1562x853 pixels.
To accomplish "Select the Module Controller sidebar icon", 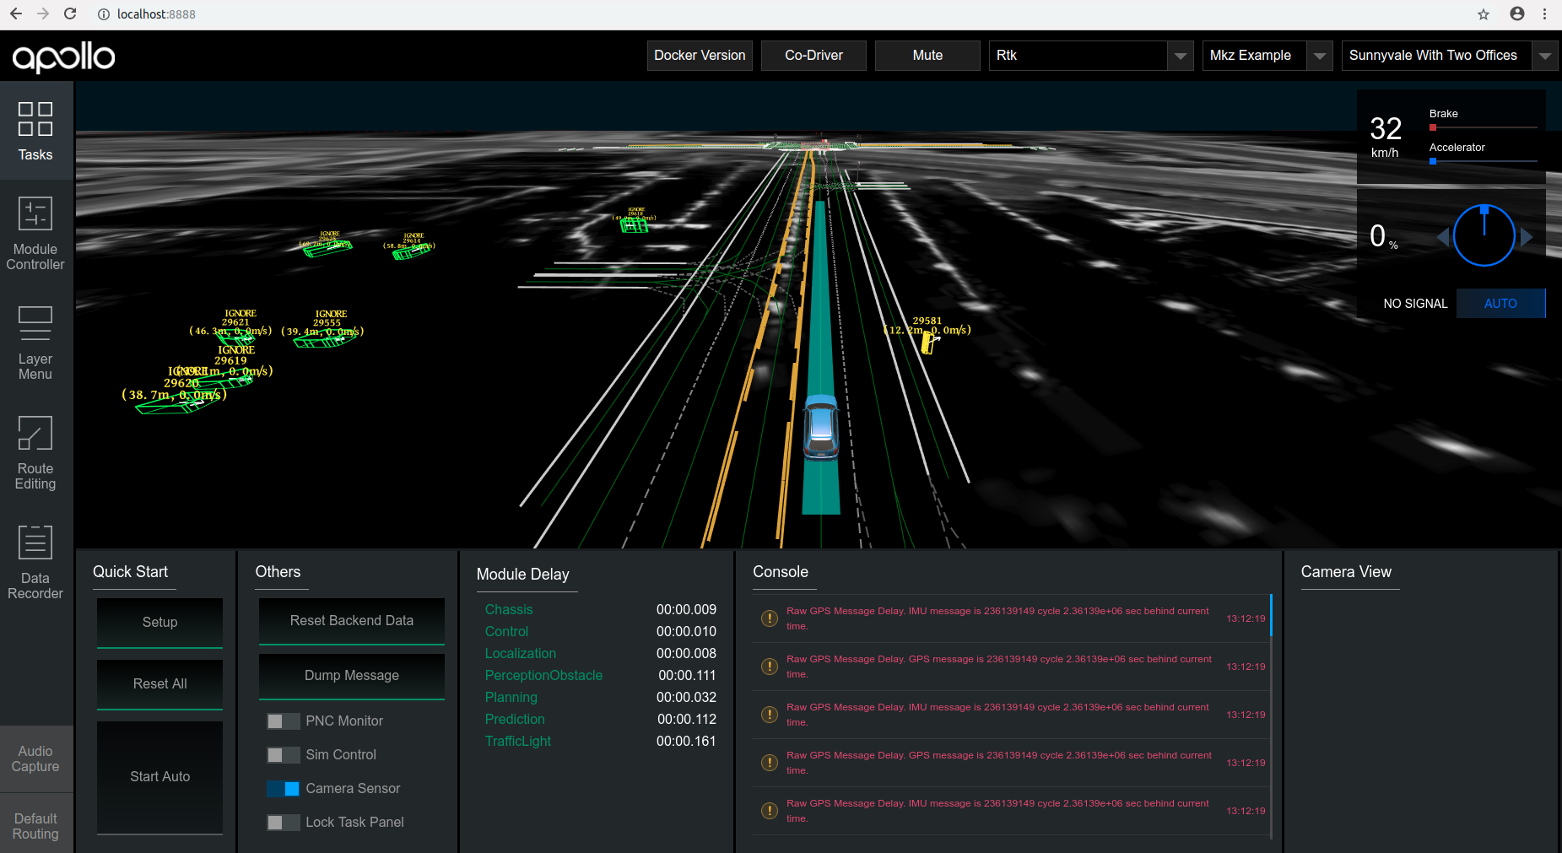I will coord(35,234).
